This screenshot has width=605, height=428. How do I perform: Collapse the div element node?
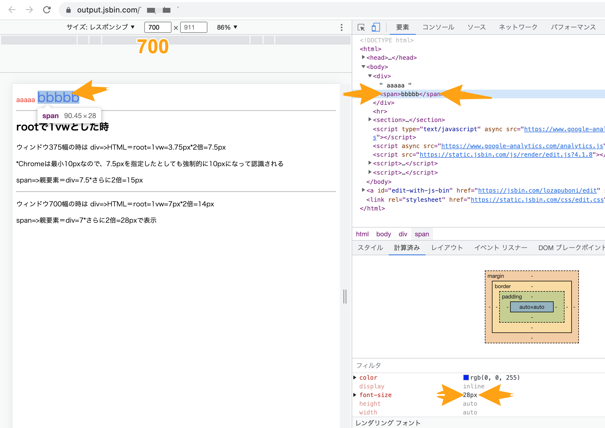pos(370,76)
